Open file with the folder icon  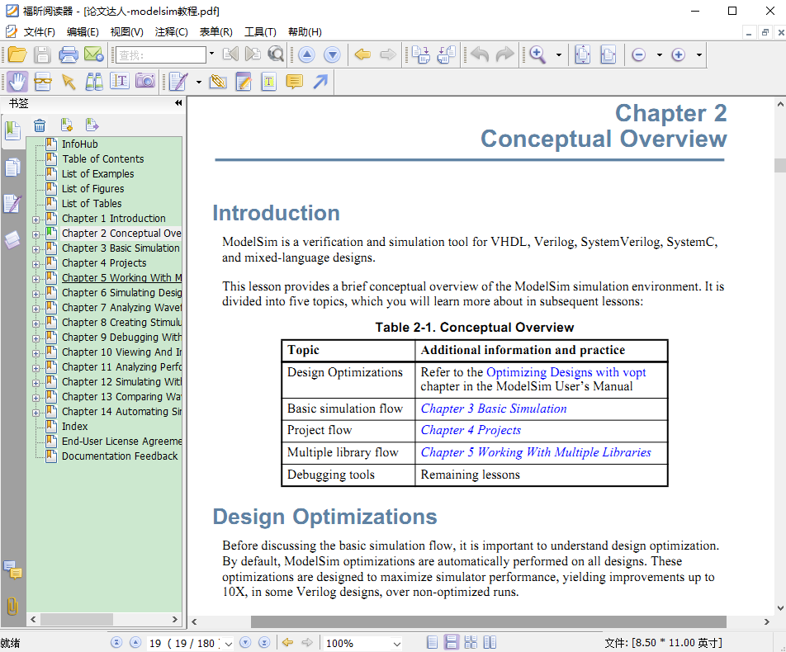[x=17, y=55]
